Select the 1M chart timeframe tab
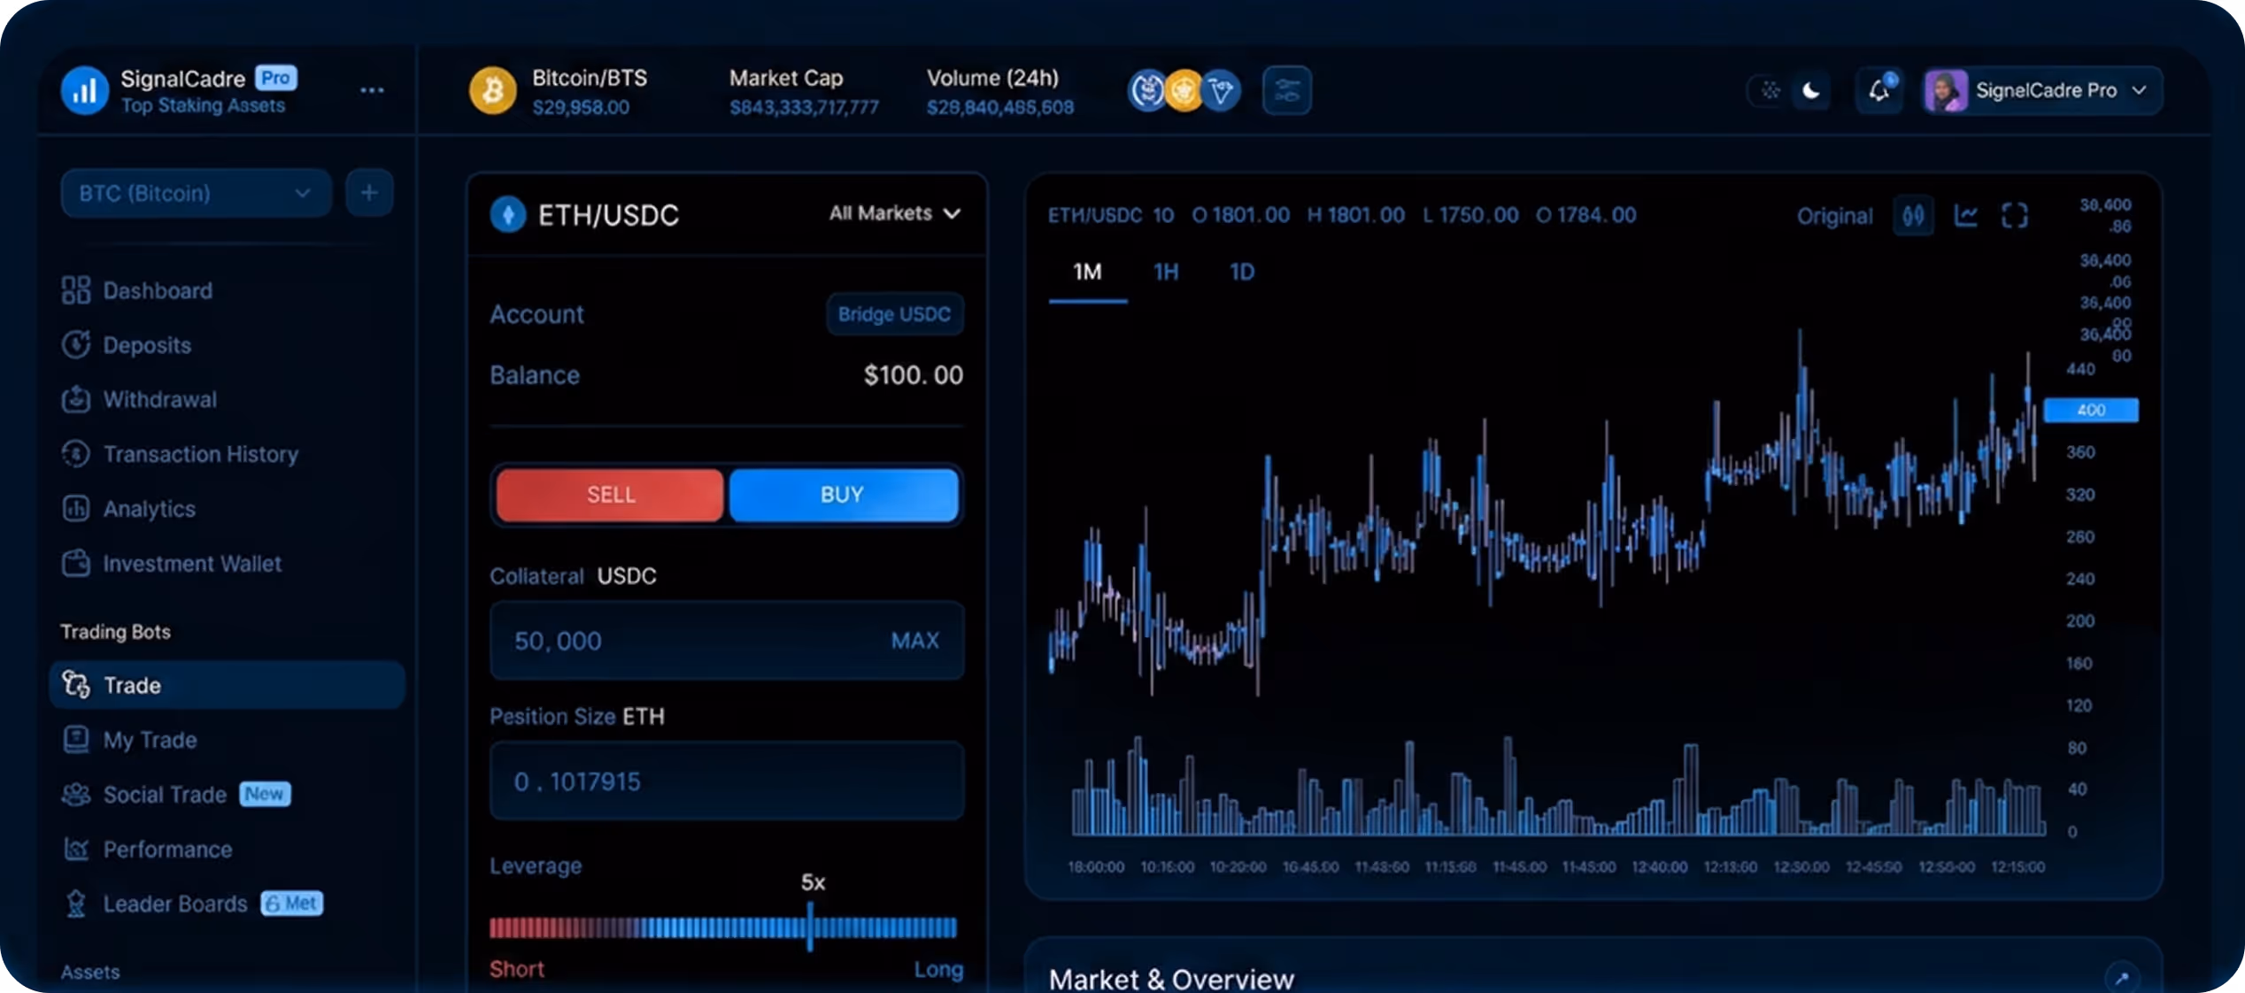Image resolution: width=2245 pixels, height=993 pixels. (x=1087, y=272)
